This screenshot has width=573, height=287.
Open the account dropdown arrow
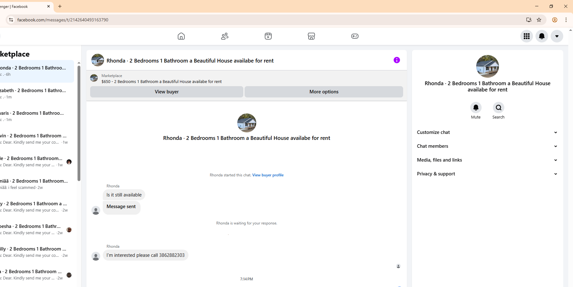[557, 36]
